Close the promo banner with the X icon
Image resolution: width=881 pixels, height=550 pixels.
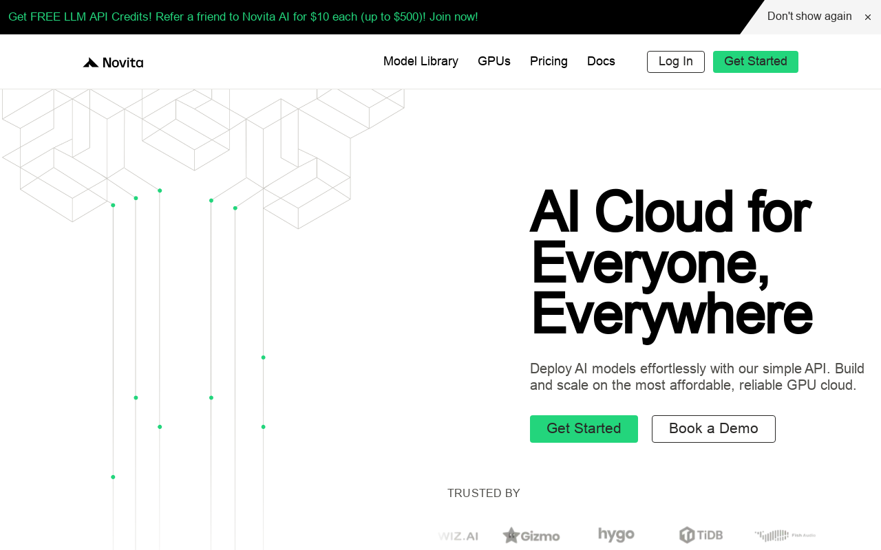click(868, 17)
